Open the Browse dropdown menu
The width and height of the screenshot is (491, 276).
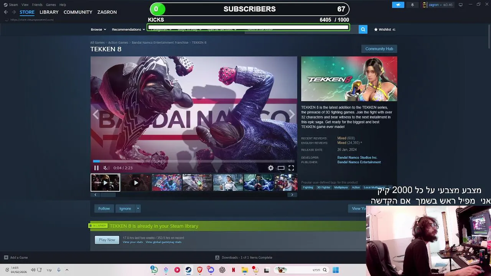coord(98,30)
